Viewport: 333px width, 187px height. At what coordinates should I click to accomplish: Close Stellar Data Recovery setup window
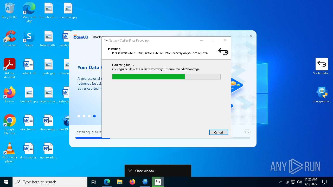click(225, 40)
